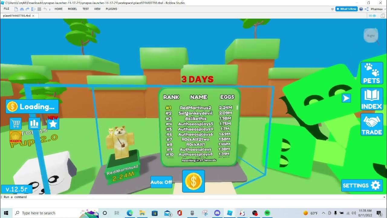Viewport: 387px width, 218px height.
Task: Open the SETTINGS gear button
Action: pyautogui.click(x=362, y=185)
